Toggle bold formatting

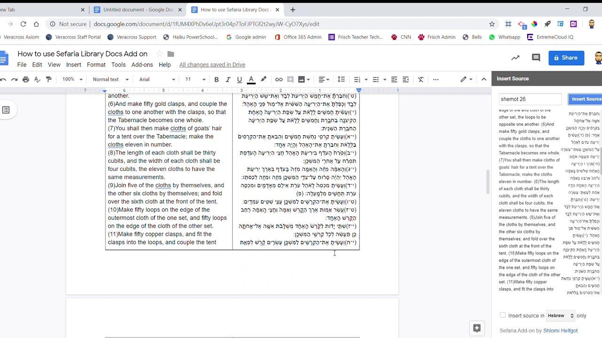216,79
